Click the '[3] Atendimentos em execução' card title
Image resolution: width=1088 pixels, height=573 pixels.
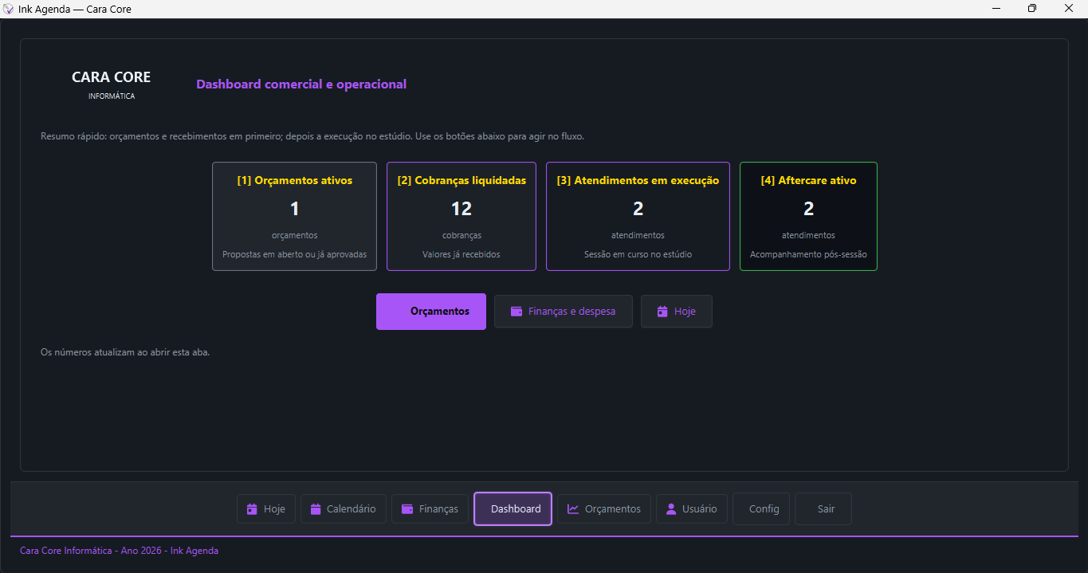click(x=638, y=180)
